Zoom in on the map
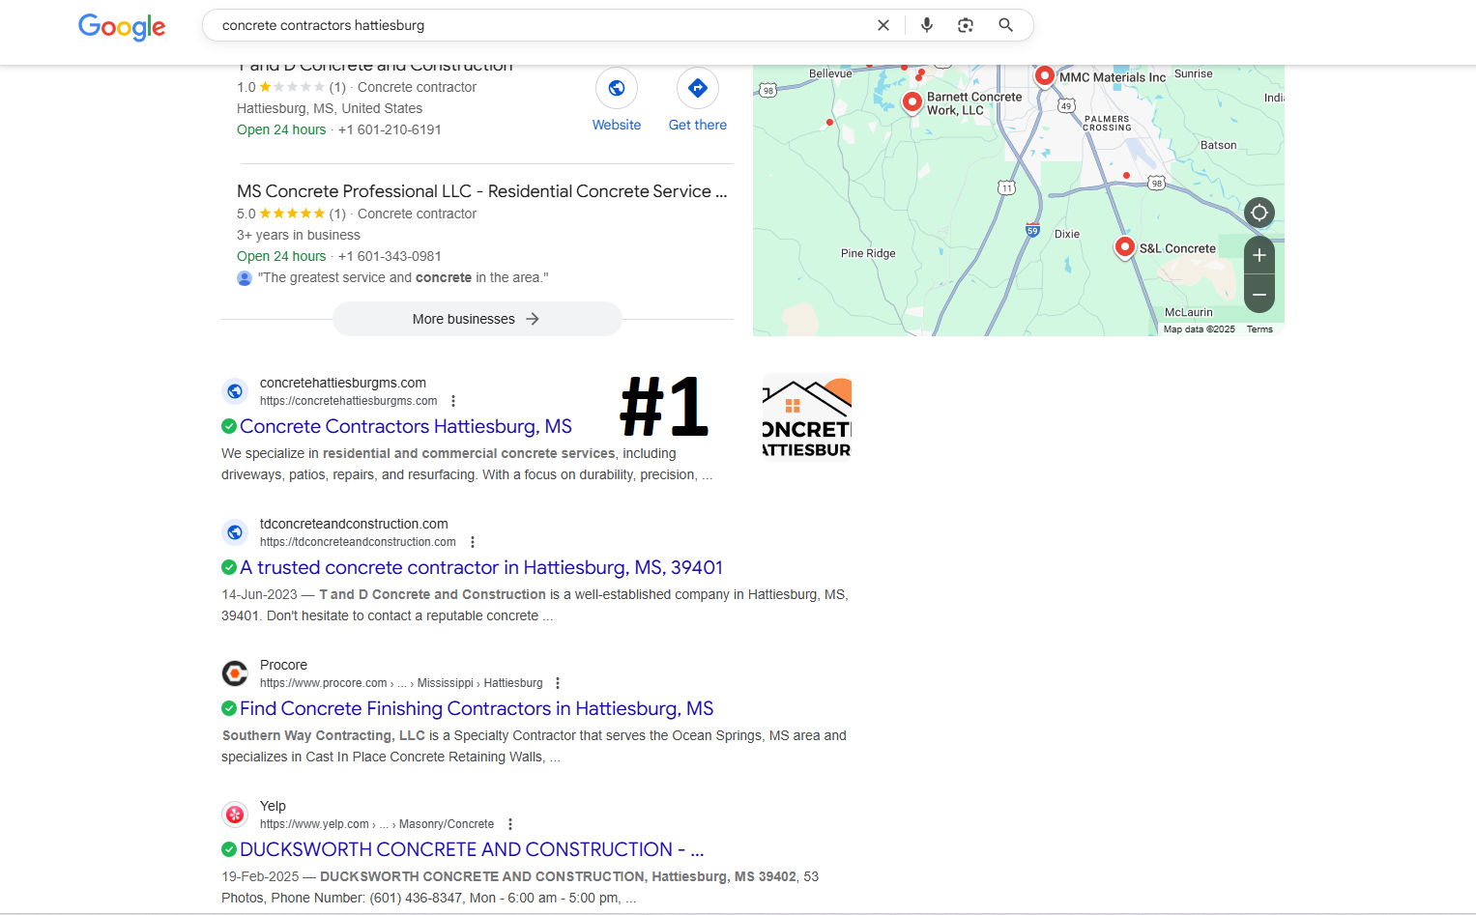This screenshot has height=915, width=1476. [x=1259, y=255]
